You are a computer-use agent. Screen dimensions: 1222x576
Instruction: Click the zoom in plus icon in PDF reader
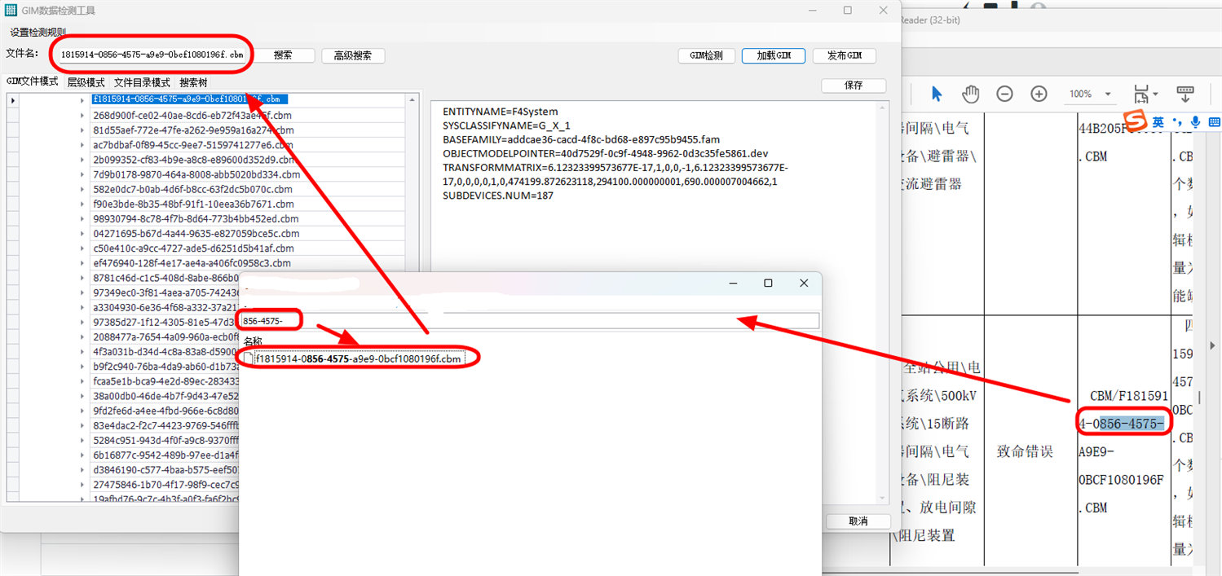pos(1039,94)
